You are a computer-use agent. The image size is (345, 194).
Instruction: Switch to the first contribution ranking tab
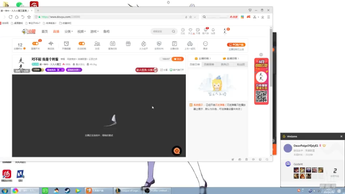195,65
